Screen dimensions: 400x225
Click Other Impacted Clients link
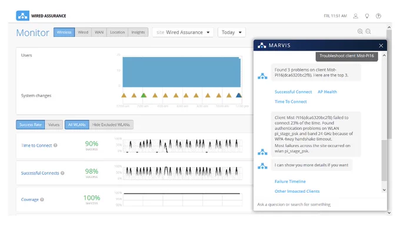point(297,191)
